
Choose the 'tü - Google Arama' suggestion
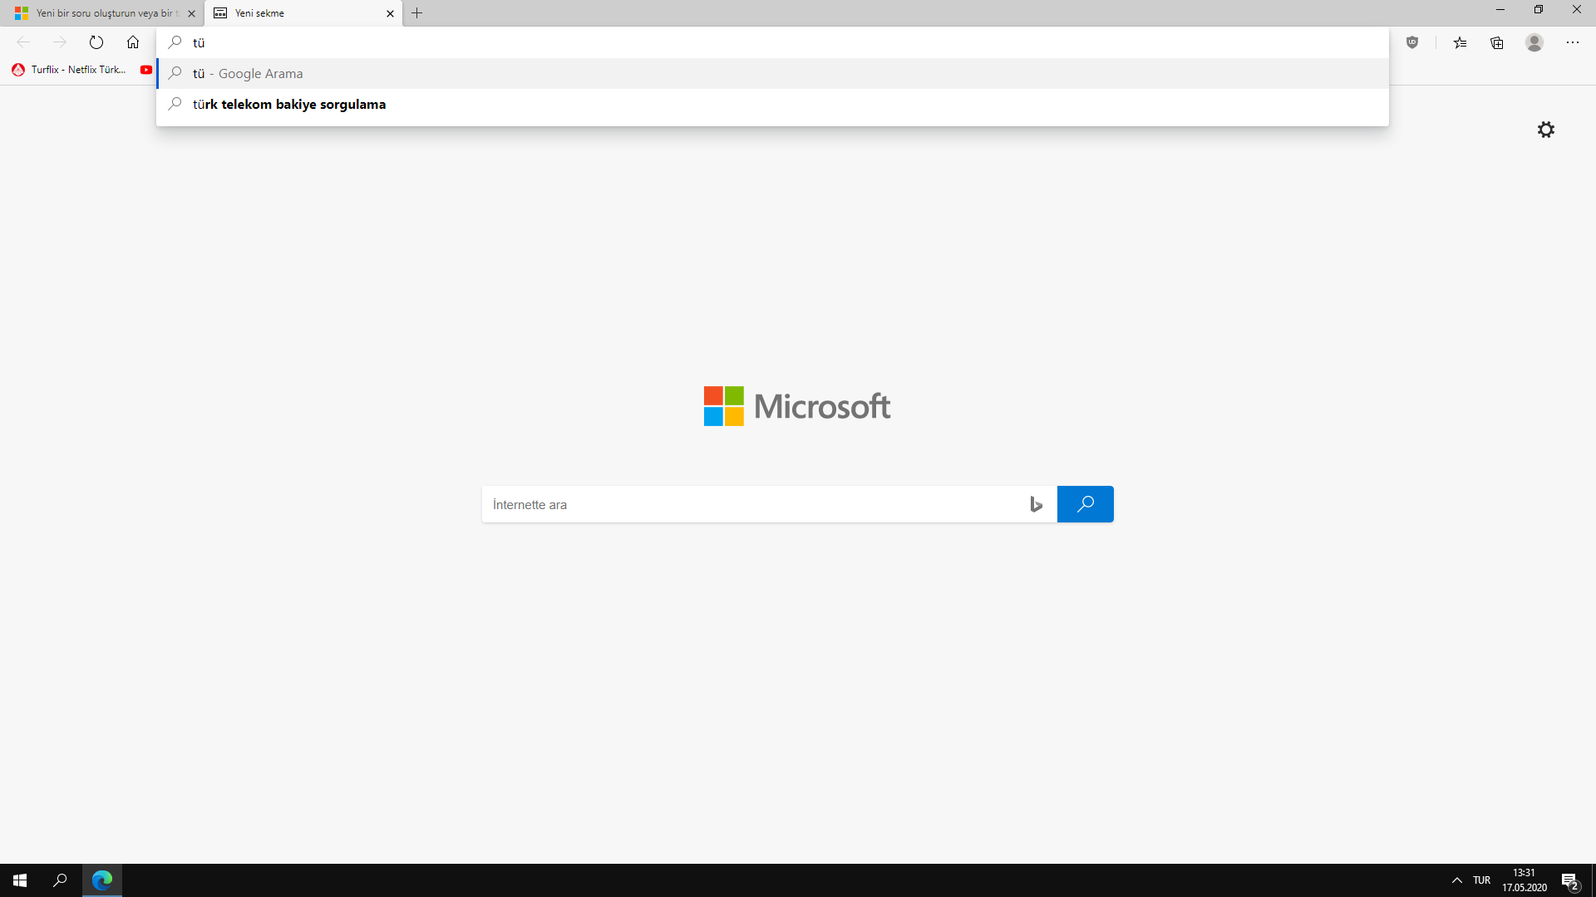pos(773,73)
